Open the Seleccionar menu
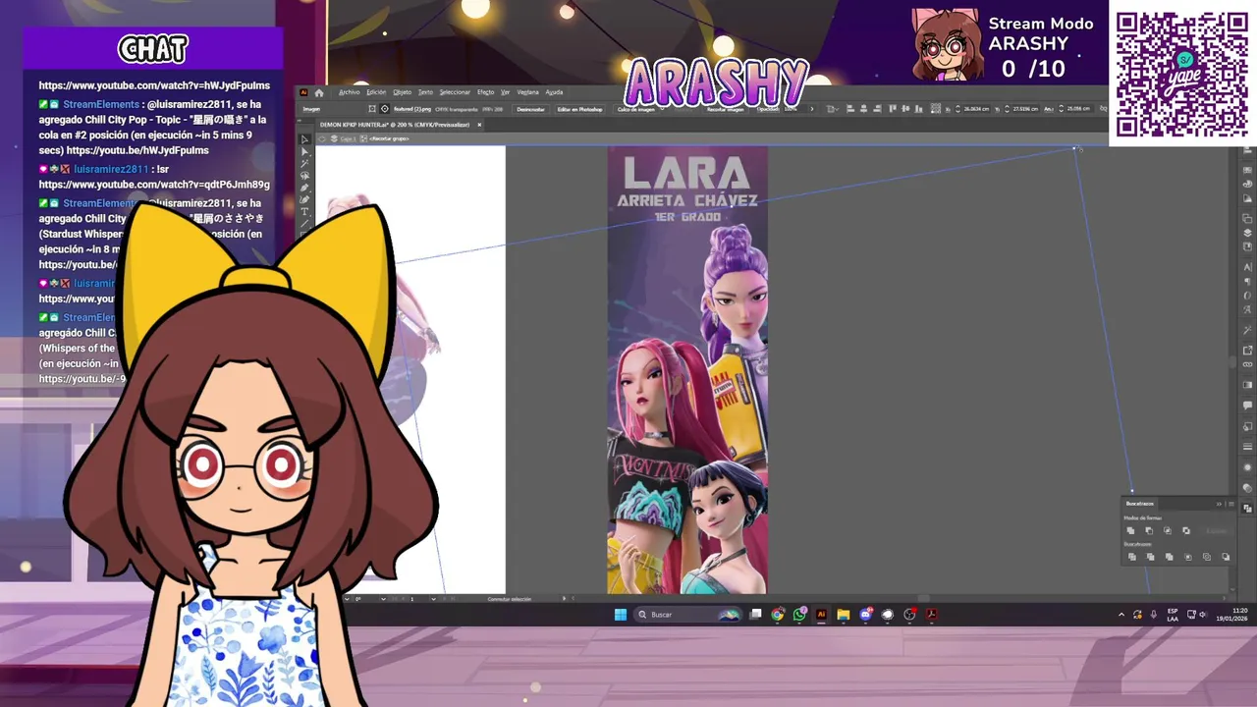1257x707 pixels. coord(455,92)
